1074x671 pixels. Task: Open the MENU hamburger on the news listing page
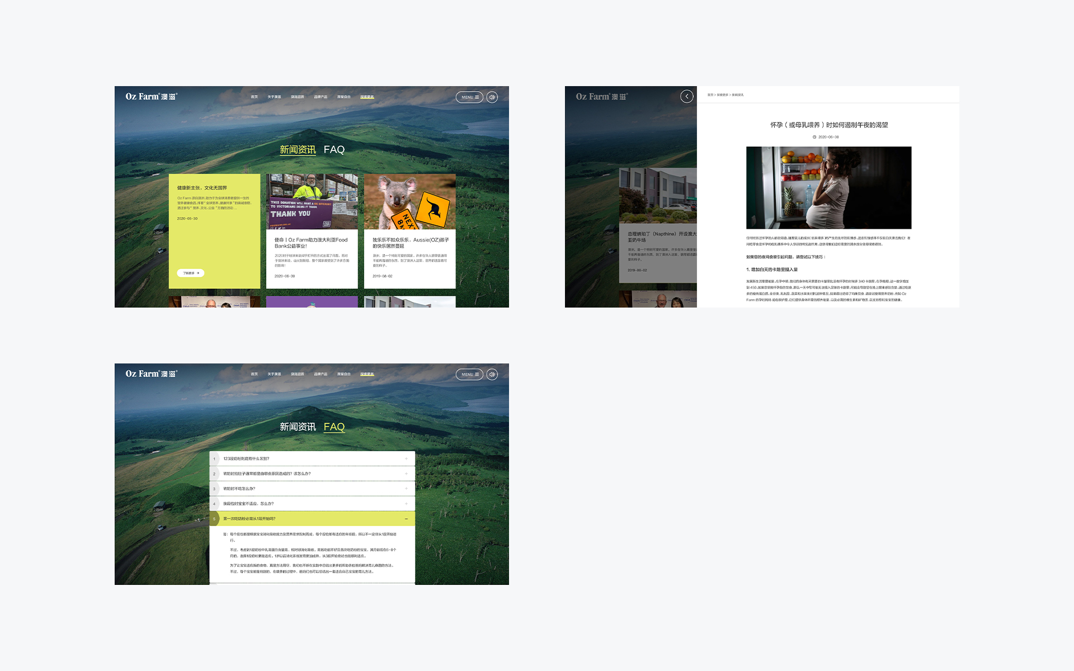[x=469, y=97]
